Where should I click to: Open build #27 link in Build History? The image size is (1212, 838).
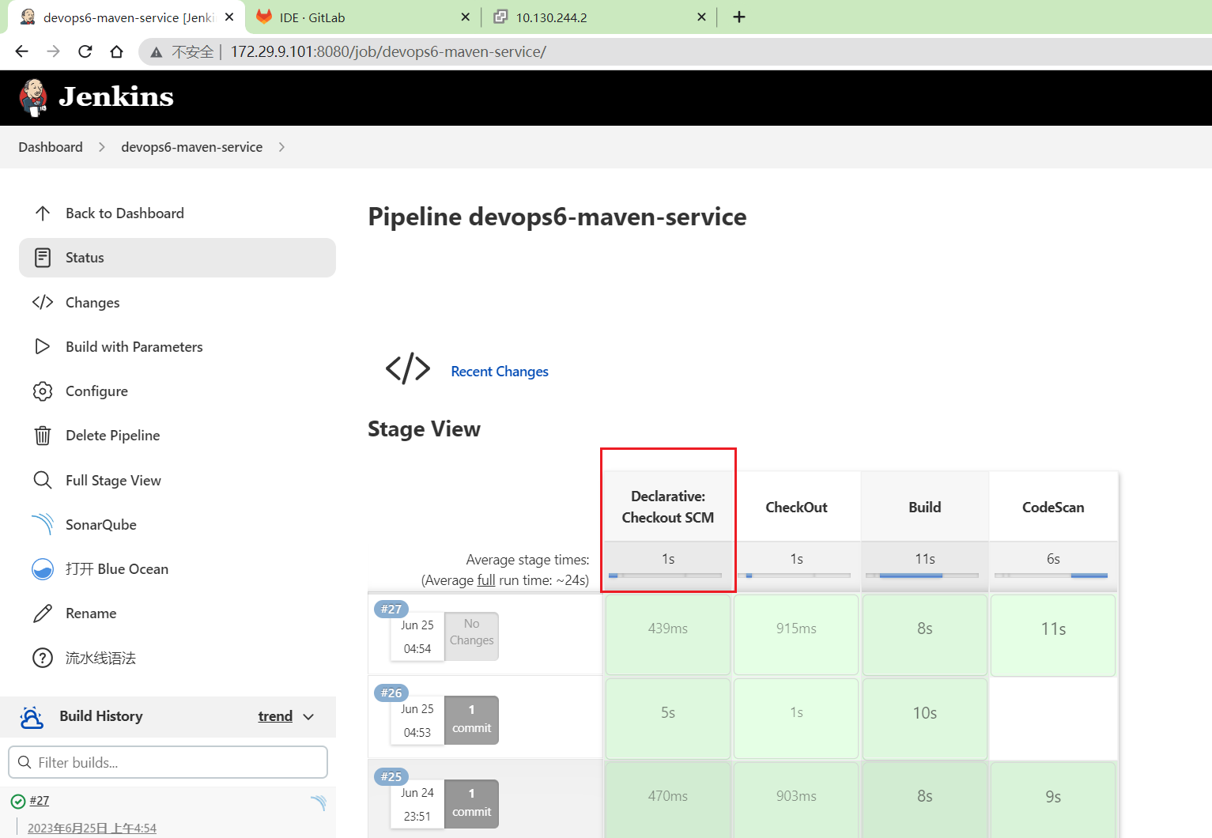pos(40,801)
